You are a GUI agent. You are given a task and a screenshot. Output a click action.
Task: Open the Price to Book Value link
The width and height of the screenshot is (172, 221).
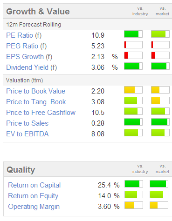pos(36,91)
